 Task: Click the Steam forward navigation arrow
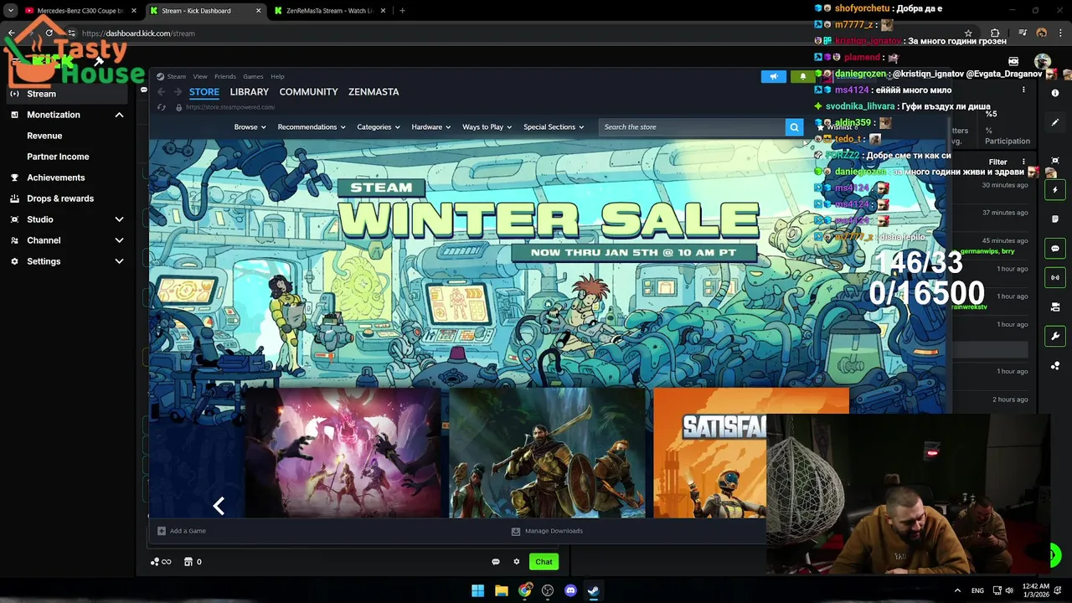click(x=178, y=92)
